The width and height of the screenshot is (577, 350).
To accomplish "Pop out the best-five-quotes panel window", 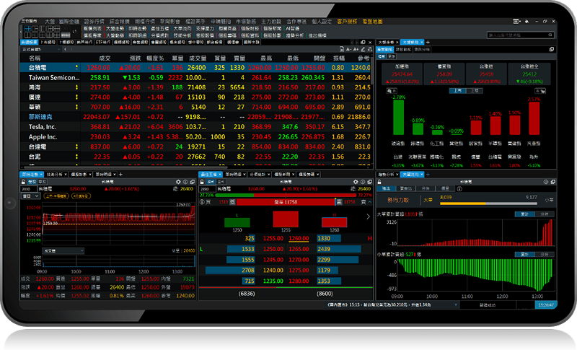I will click(x=369, y=182).
